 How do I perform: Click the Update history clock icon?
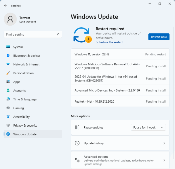click(77, 143)
